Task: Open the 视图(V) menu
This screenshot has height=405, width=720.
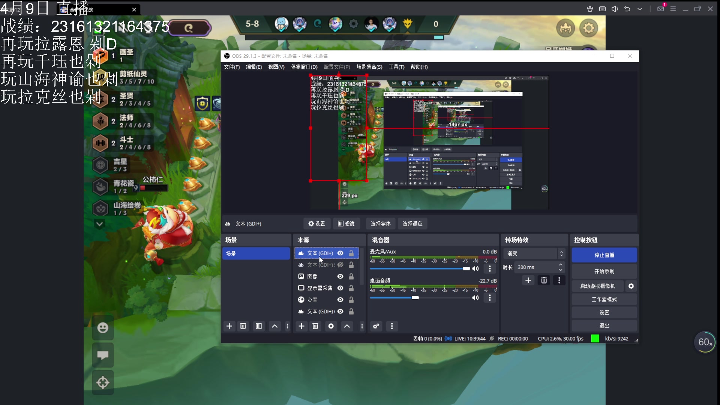Action: [x=276, y=67]
